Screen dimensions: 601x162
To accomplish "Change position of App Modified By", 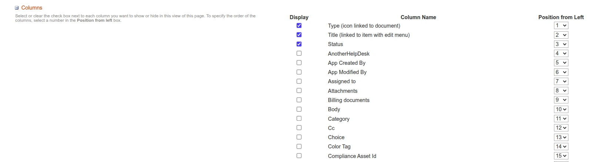I will [561, 72].
